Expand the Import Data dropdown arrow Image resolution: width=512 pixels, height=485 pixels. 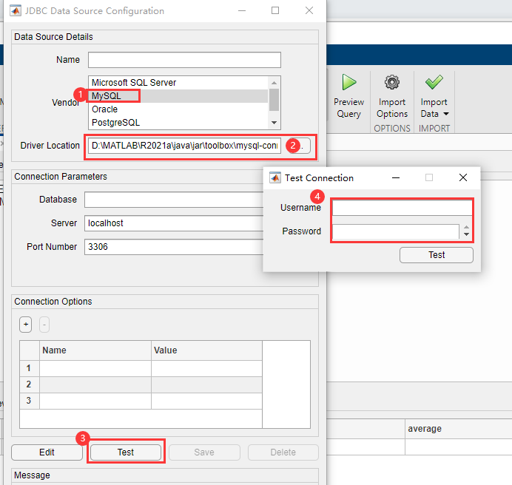[x=446, y=114]
